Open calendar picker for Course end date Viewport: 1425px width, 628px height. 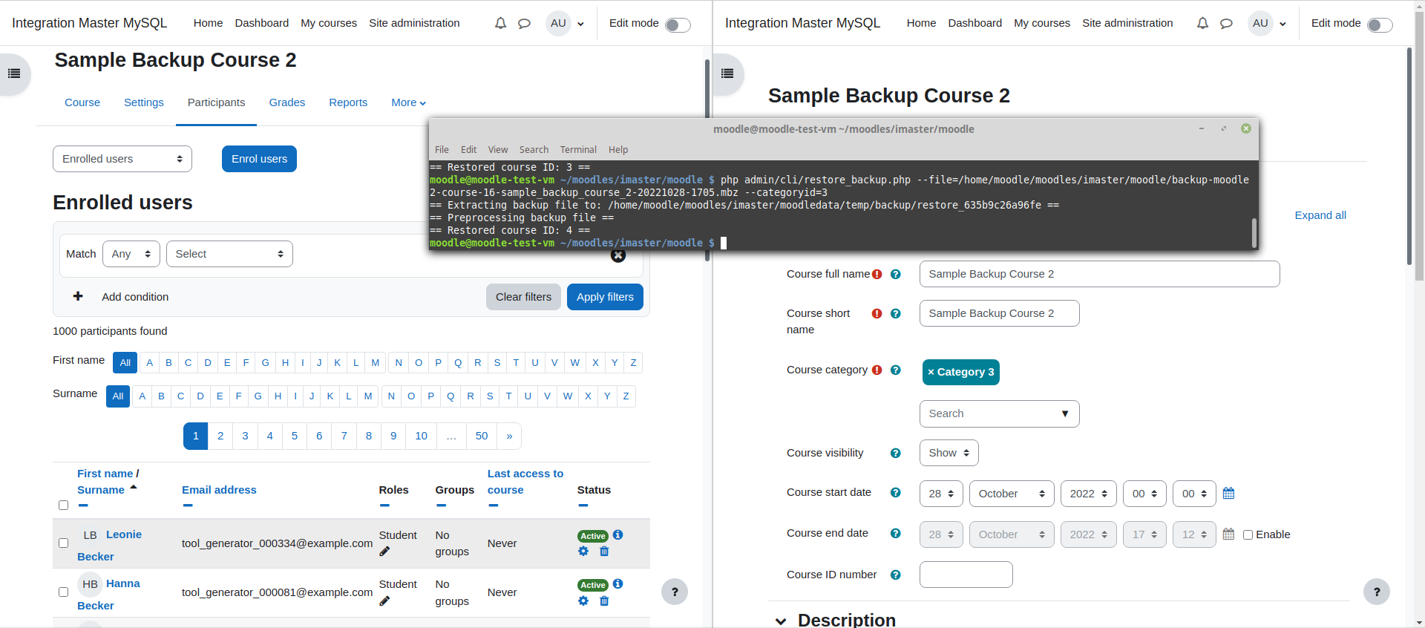click(1228, 534)
